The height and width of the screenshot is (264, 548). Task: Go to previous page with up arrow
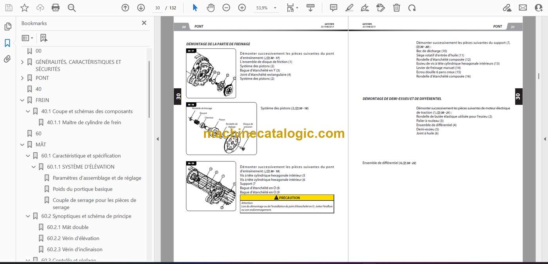click(x=125, y=8)
